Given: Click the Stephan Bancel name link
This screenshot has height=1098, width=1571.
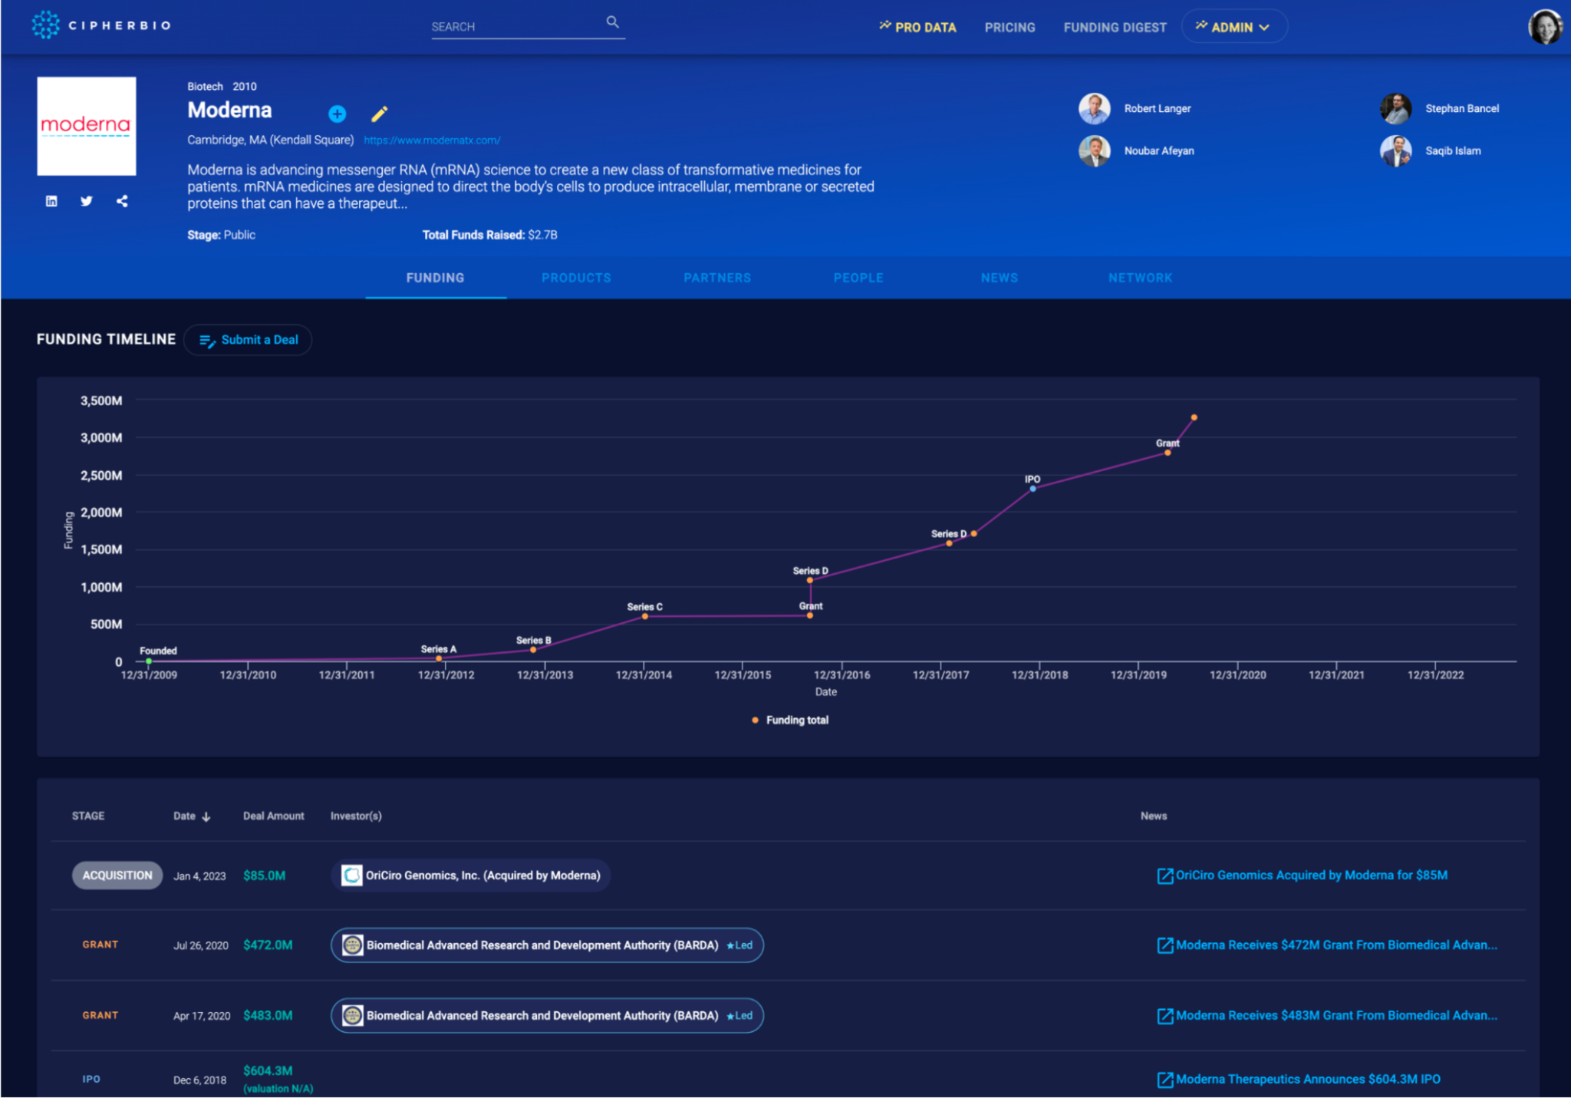Looking at the screenshot, I should point(1461,109).
